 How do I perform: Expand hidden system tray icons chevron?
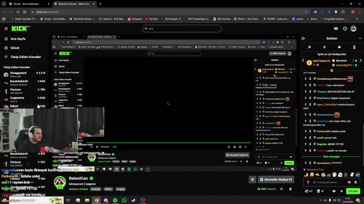[321, 200]
